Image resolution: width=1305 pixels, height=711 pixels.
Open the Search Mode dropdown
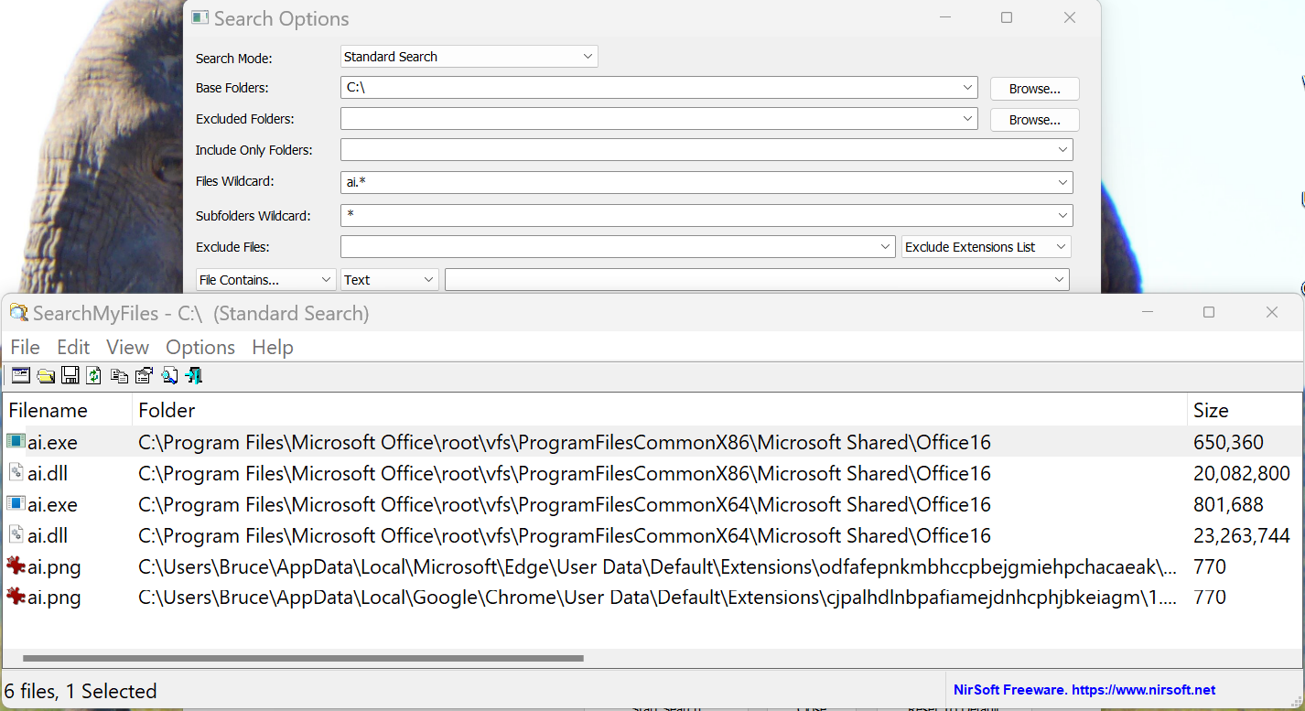click(588, 56)
